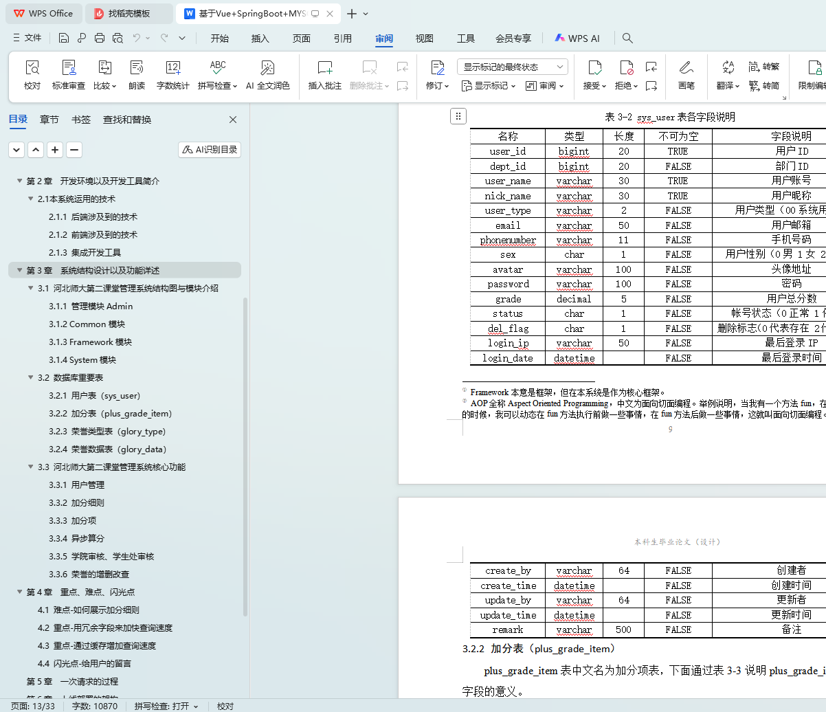826x712 pixels.
Task: Switch navigation pane to 书签
Action: [x=81, y=120]
